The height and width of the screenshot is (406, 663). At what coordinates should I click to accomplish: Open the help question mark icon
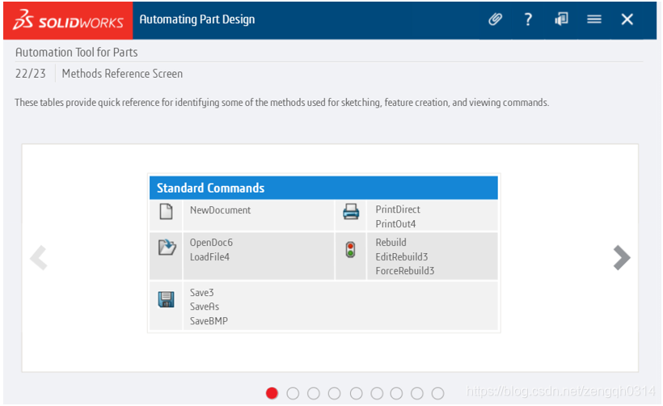click(528, 19)
